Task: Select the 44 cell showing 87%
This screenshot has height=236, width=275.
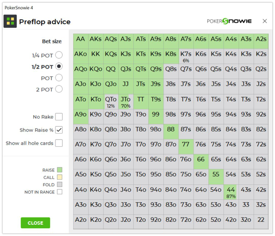Action: coord(231,191)
